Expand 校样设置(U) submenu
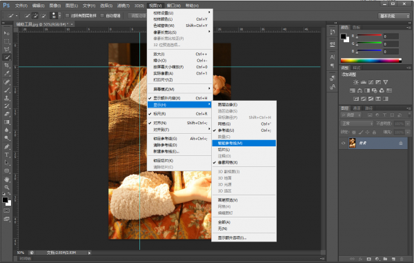The height and width of the screenshot is (263, 414). [x=179, y=12]
